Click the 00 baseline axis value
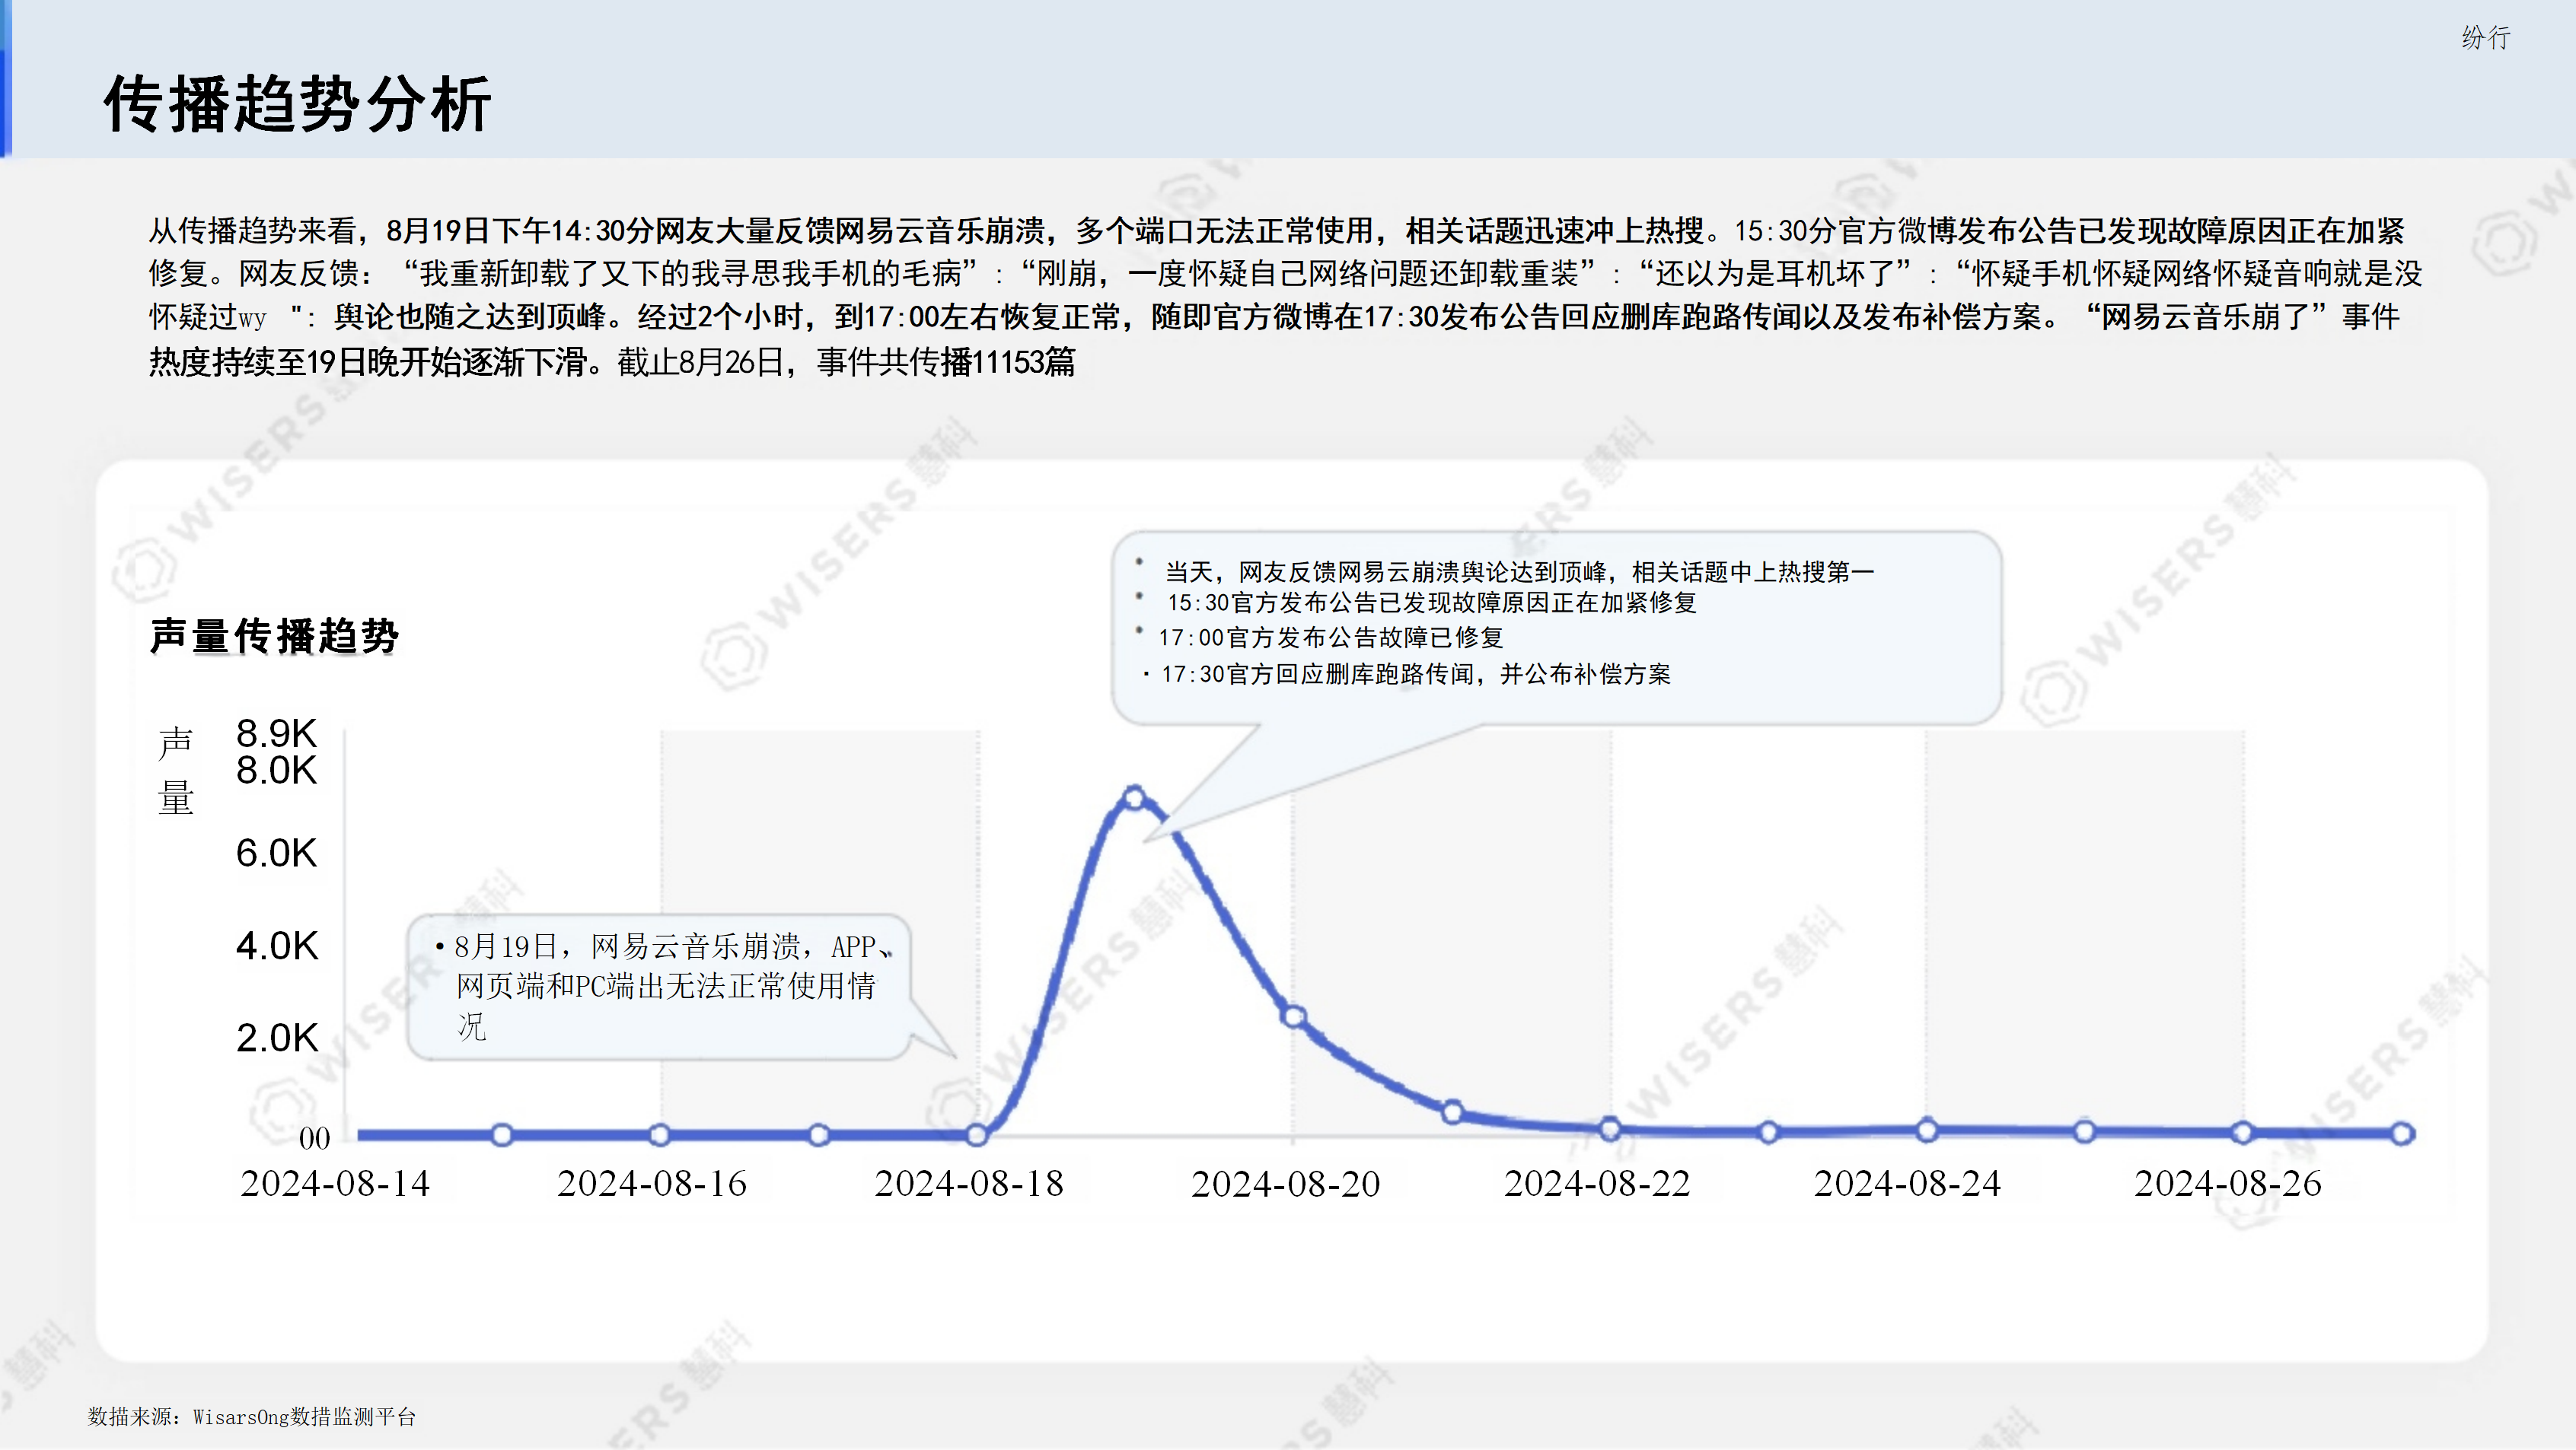The height and width of the screenshot is (1450, 2576). pyautogui.click(x=314, y=1137)
